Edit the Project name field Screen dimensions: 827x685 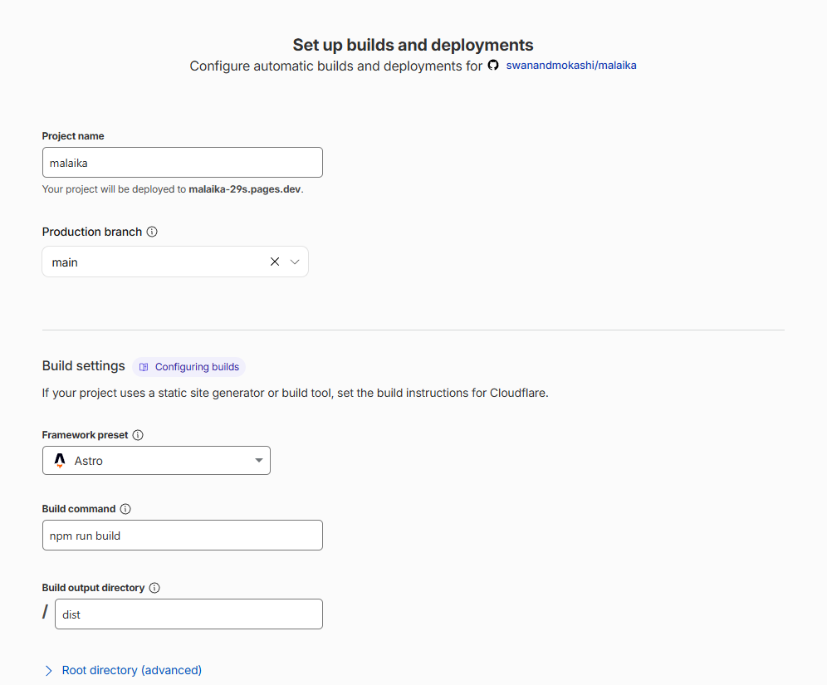pos(183,163)
